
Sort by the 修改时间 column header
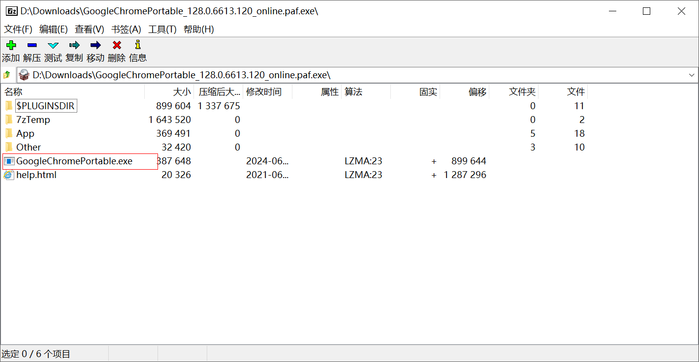267,92
